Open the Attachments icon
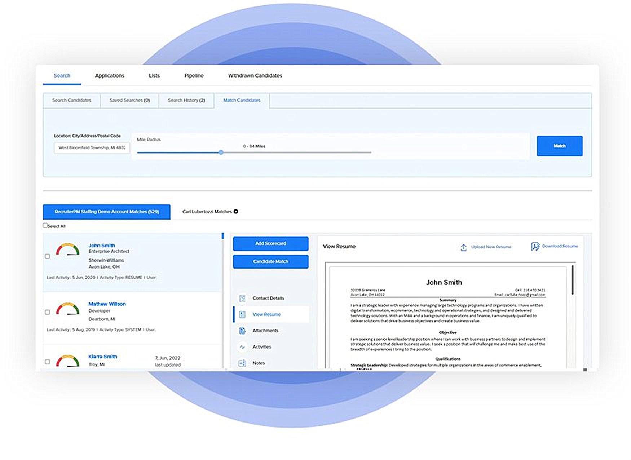The width and height of the screenshot is (631, 460). (x=242, y=331)
